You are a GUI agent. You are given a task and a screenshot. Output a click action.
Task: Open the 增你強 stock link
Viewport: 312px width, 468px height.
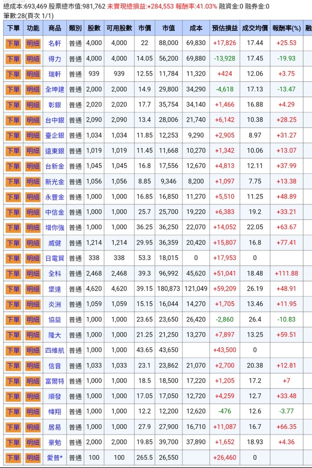(55, 227)
